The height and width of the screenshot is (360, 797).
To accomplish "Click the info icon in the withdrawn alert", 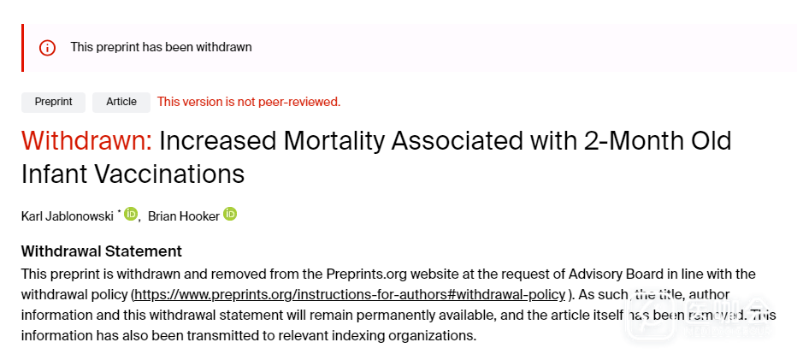I will tap(48, 48).
